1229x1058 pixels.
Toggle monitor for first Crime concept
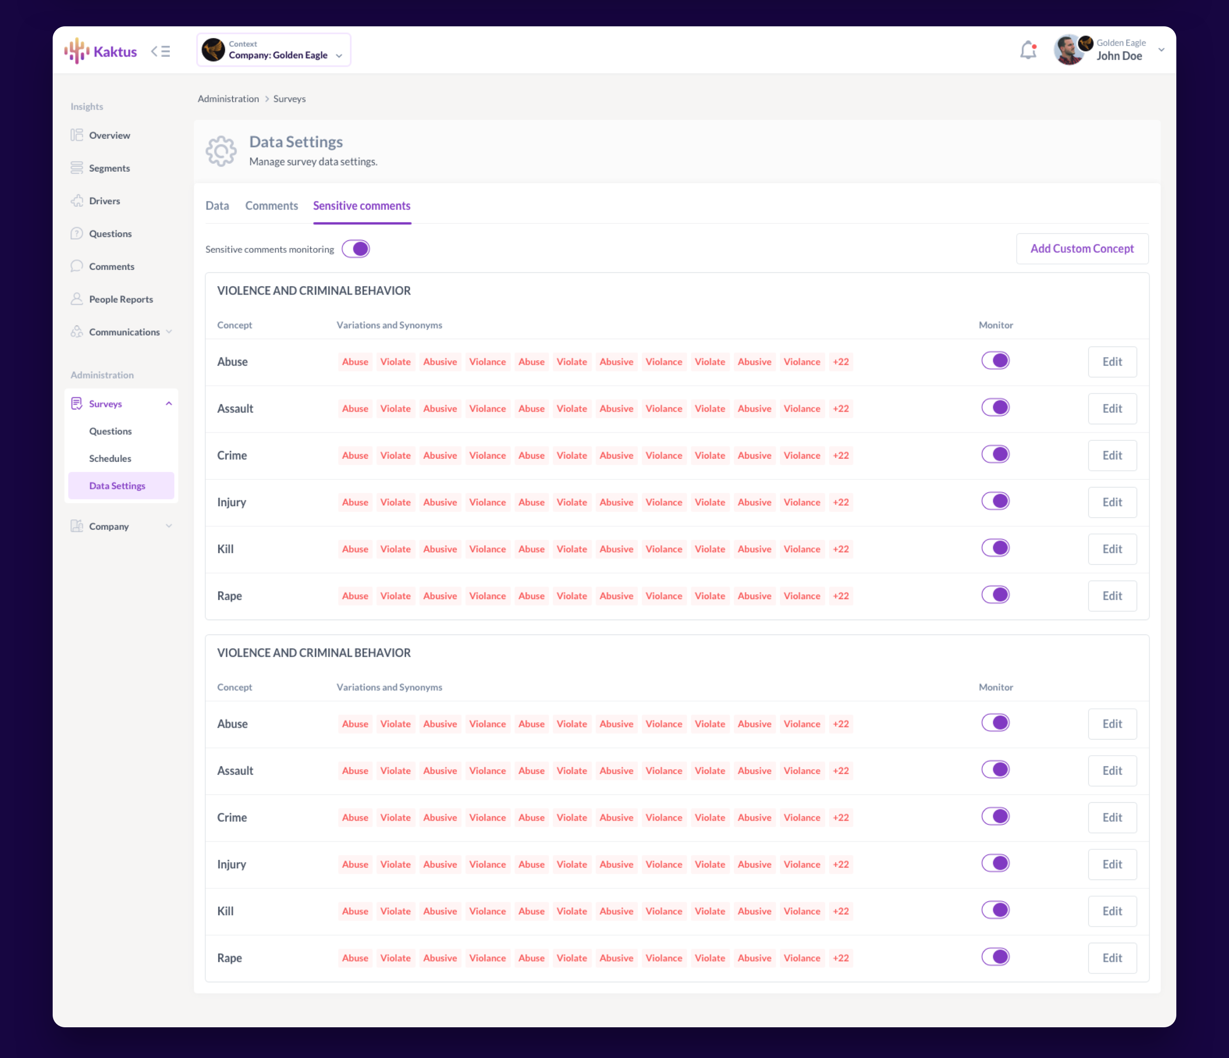pyautogui.click(x=995, y=454)
